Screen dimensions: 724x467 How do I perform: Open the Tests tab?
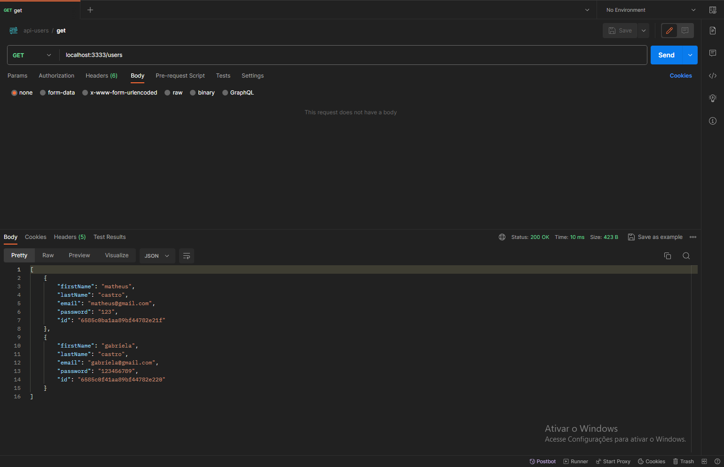tap(223, 76)
